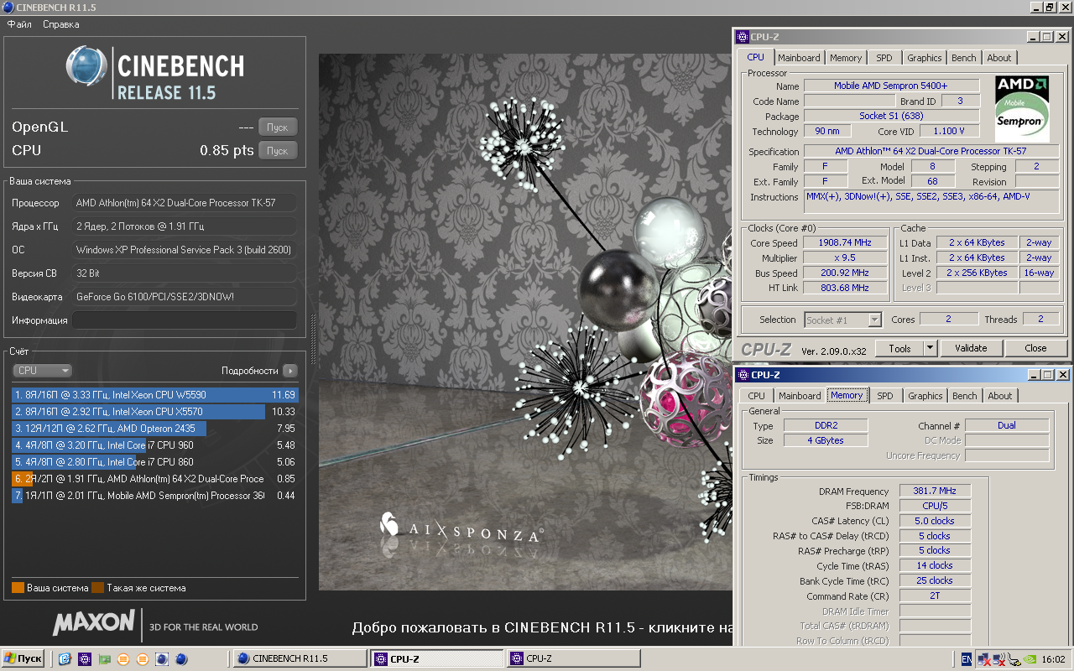This screenshot has width=1074, height=671.
Task: Click the Видеокарта field GeForce Go 6100
Action: [x=185, y=297]
